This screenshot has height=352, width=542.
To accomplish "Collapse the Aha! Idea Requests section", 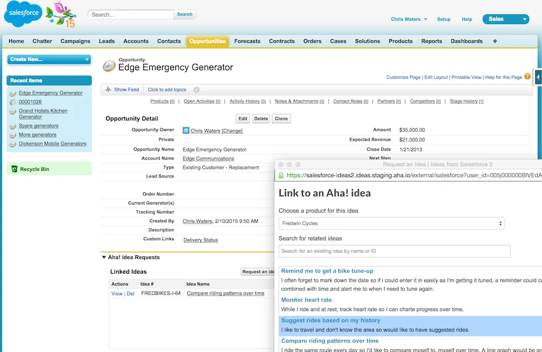I will (x=104, y=258).
